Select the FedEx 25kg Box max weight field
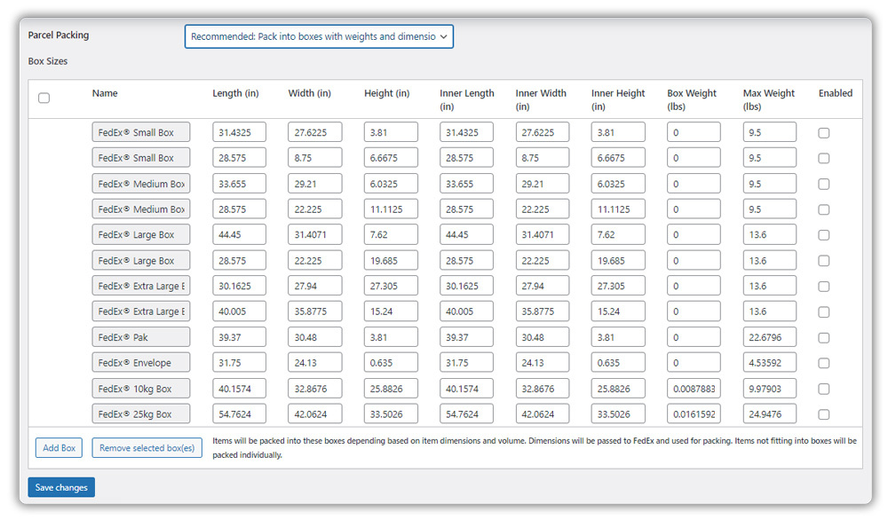 tap(769, 414)
